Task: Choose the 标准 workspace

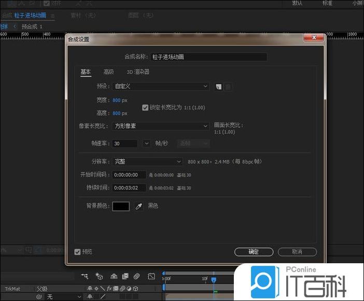Action: tap(327, 3)
